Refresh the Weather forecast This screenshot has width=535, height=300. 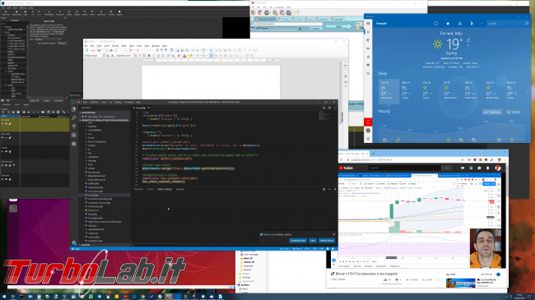[x=435, y=24]
